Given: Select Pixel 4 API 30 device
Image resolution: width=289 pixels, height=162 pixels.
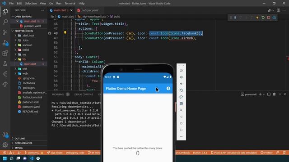Looking at the screenshot, I should 234,153.
